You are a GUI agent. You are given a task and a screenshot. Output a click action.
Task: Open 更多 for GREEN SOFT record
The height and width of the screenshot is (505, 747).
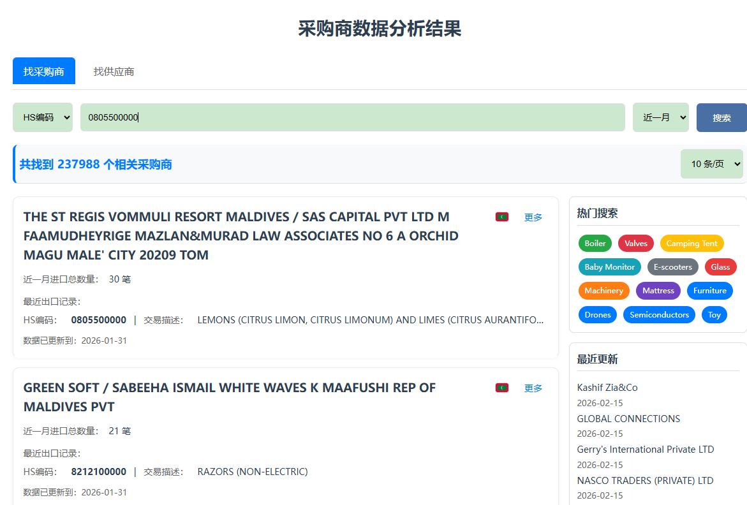(x=533, y=388)
